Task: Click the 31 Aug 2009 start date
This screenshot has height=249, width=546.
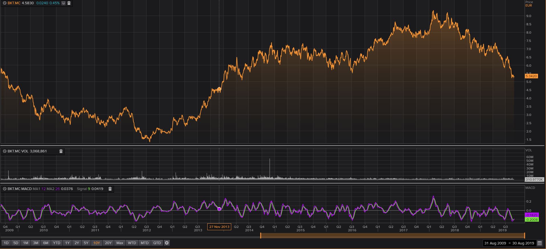Action: (495, 243)
